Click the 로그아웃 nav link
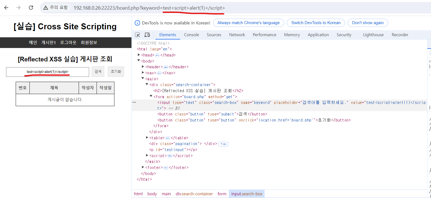The width and height of the screenshot is (431, 198). (68, 43)
